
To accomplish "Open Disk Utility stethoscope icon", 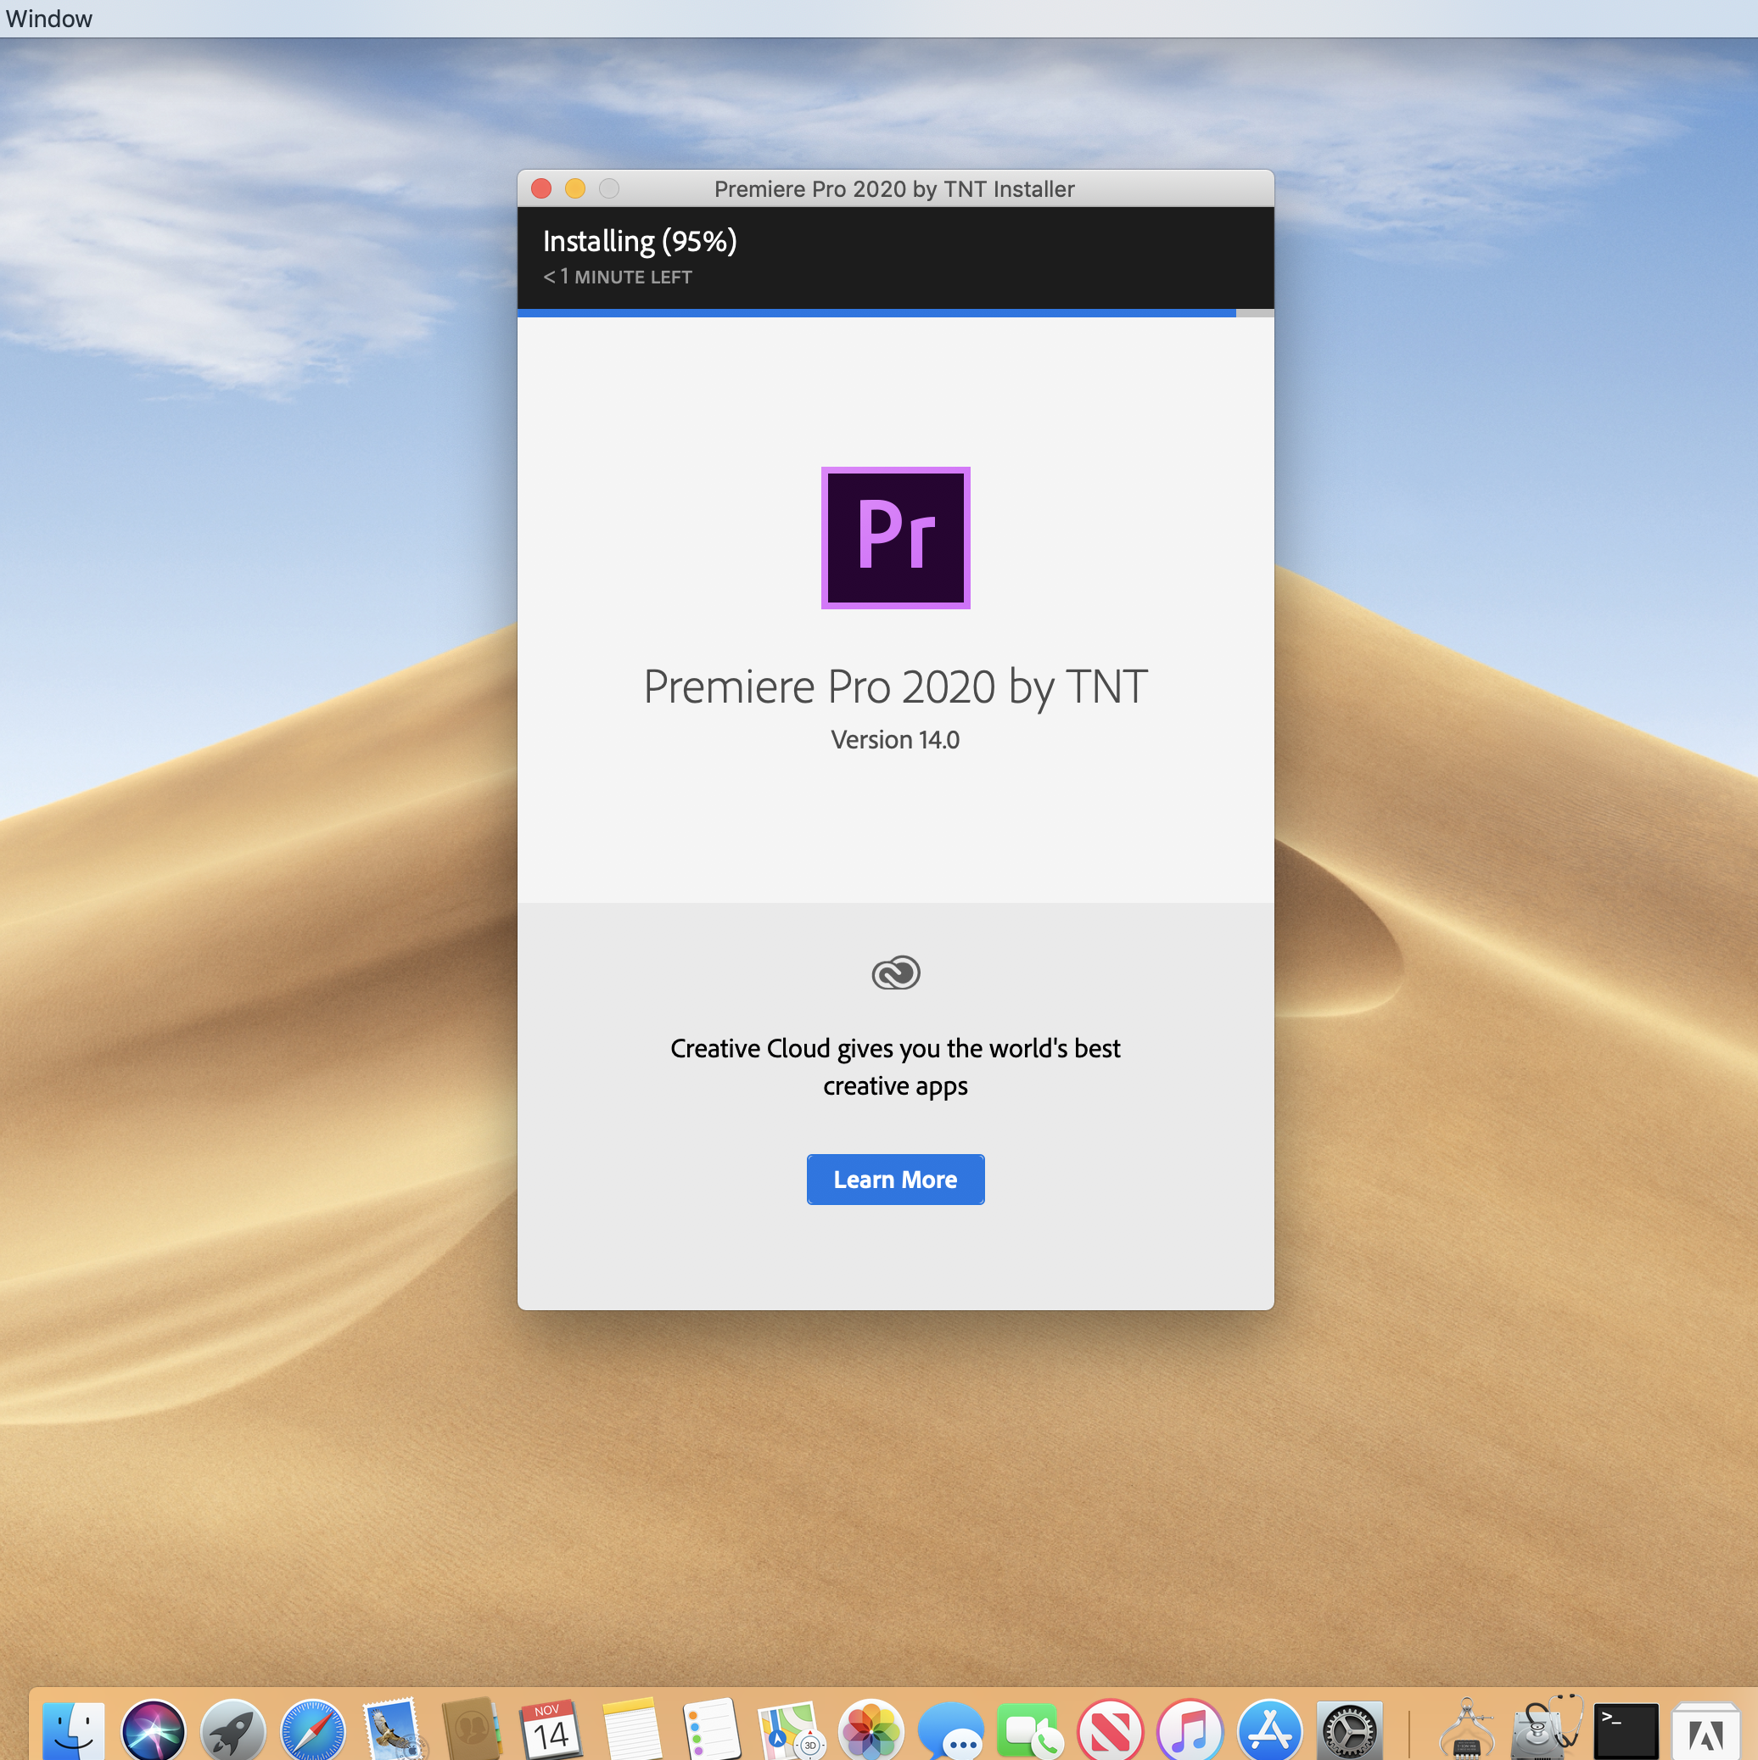I will point(1545,1729).
